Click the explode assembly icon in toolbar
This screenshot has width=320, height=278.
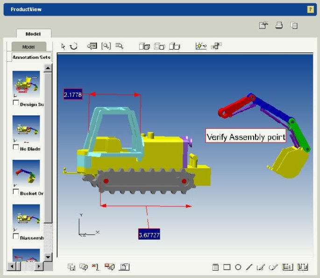click(x=216, y=46)
